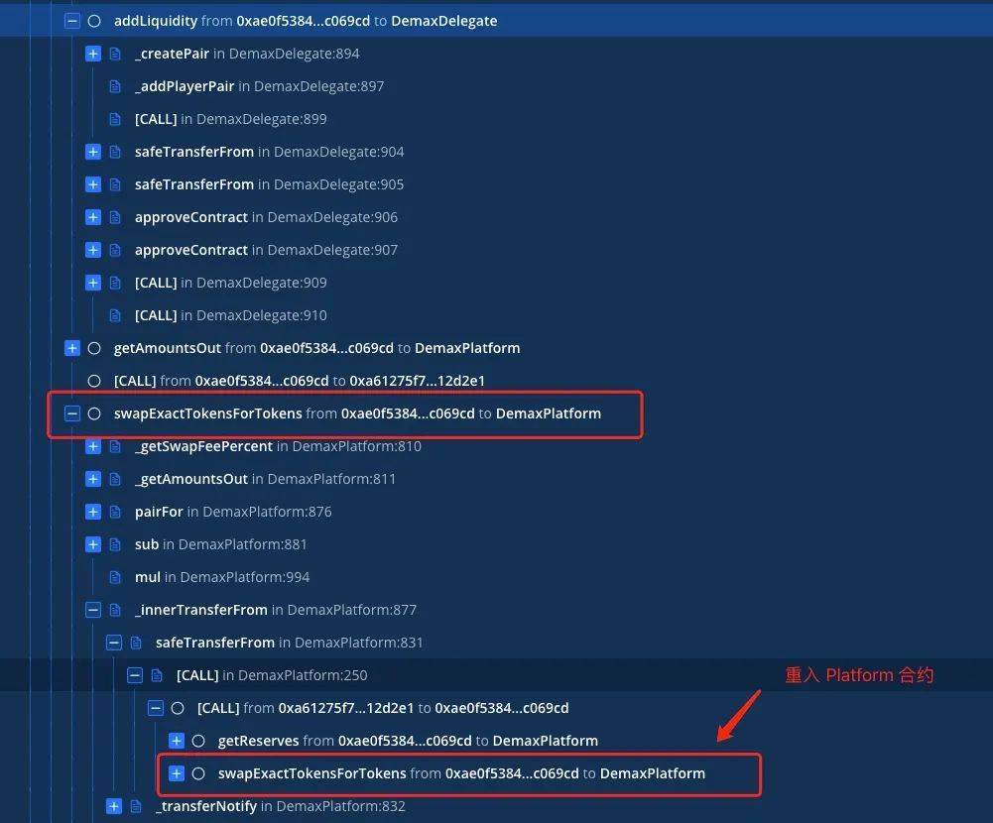Click the circle icon beside getReserves
The image size is (993, 823).
click(x=198, y=741)
